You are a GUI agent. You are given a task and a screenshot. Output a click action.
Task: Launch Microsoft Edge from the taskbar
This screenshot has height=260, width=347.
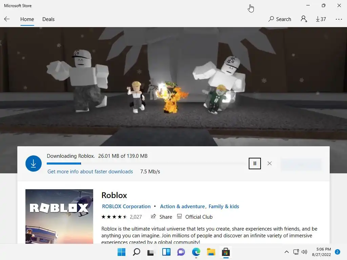[x=196, y=252]
